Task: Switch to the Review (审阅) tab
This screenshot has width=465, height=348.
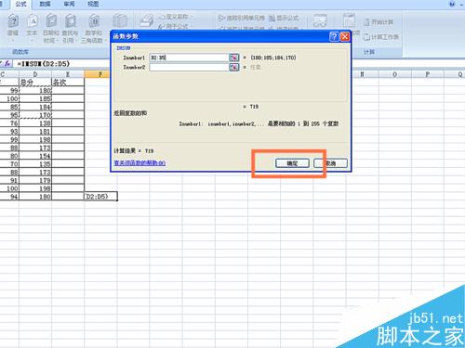Action: 69,4
